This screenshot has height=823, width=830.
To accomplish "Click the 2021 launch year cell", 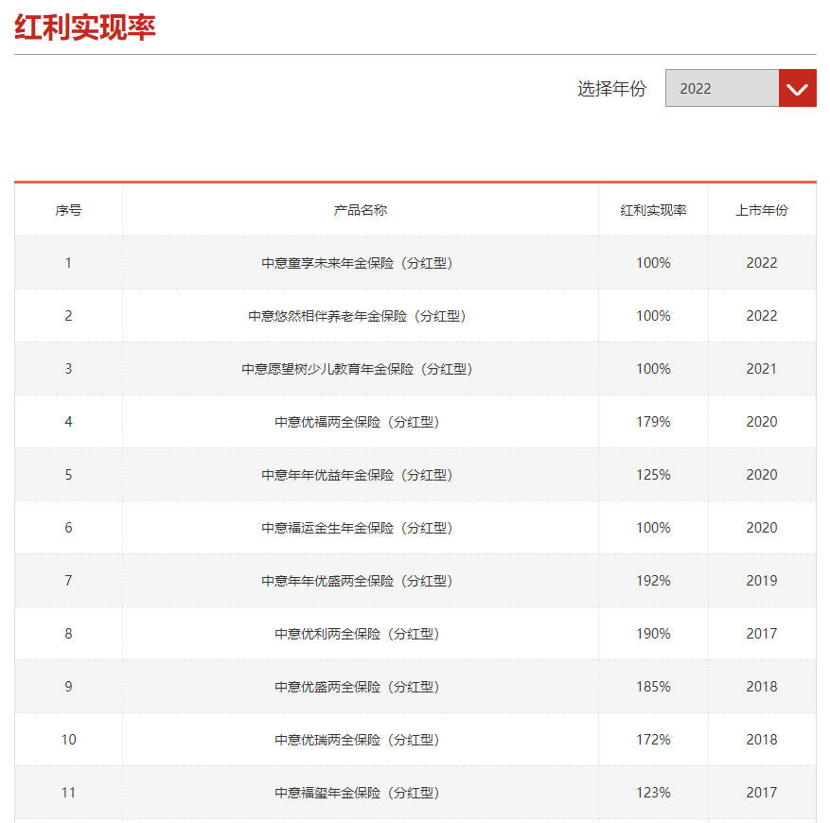I will tap(762, 369).
